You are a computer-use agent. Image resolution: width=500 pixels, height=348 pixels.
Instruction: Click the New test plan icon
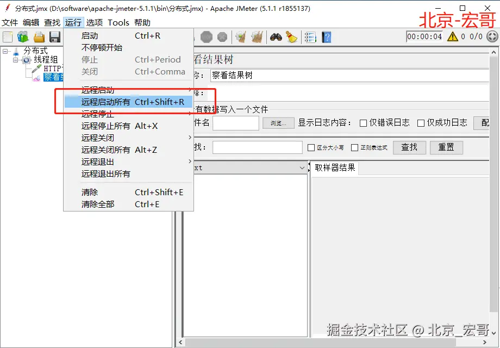(8, 37)
